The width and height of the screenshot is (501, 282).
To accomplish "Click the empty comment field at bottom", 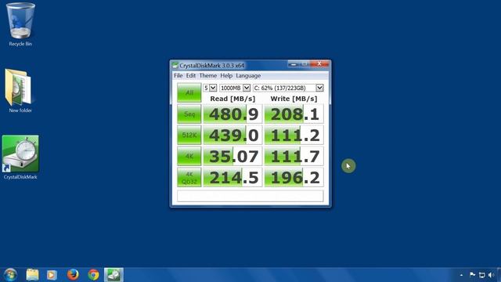I will click(250, 196).
